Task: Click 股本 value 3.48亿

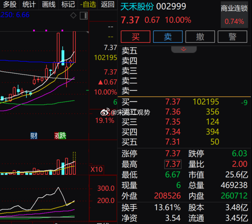Action: [236, 208]
